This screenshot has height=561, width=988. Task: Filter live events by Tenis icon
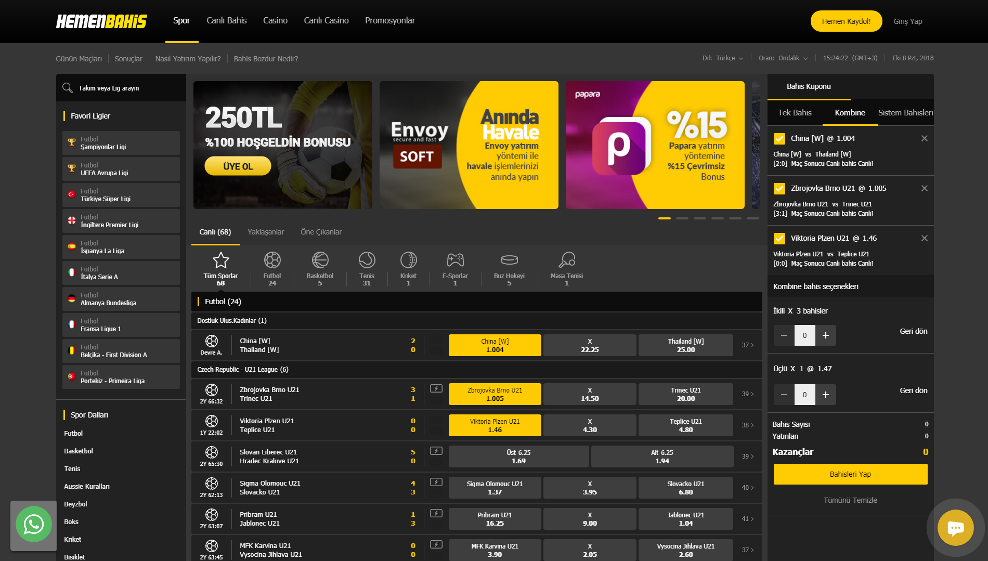coord(367,260)
